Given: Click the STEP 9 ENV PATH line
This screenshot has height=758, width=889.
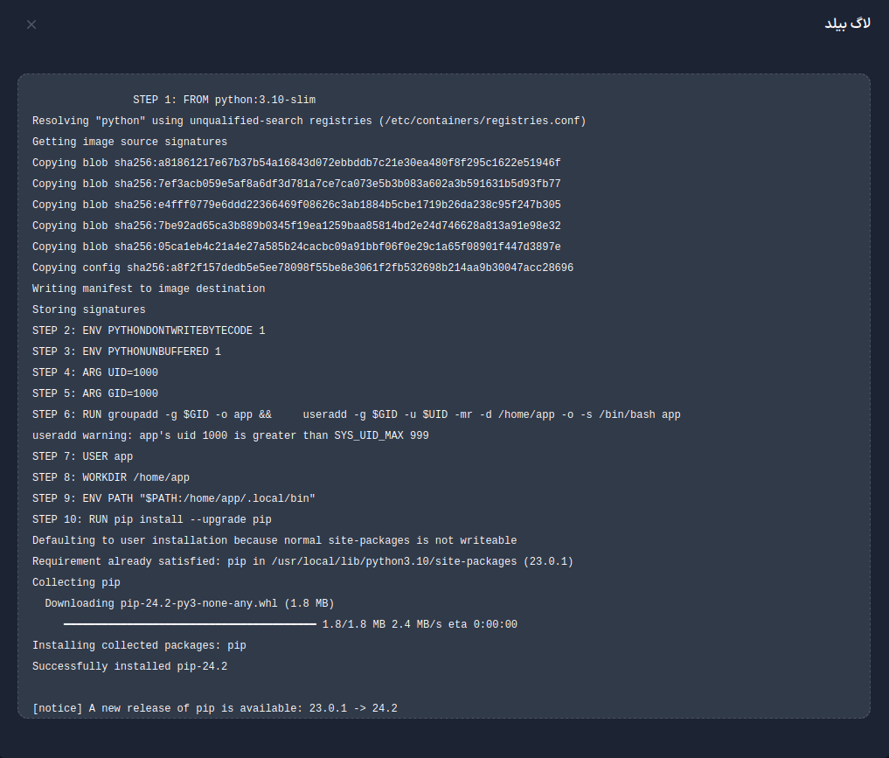Looking at the screenshot, I should pyautogui.click(x=173, y=498).
